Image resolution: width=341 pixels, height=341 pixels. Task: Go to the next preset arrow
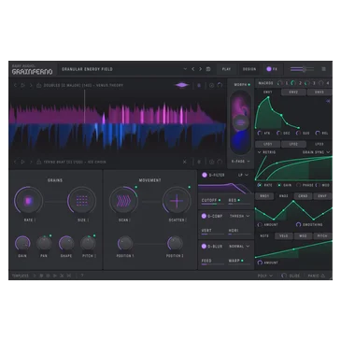[x=200, y=69]
